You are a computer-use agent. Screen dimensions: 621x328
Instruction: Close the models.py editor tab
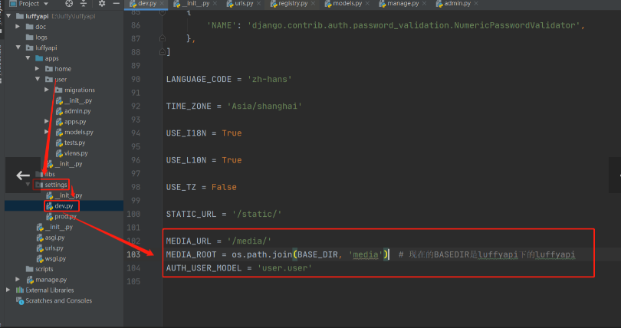pos(367,4)
